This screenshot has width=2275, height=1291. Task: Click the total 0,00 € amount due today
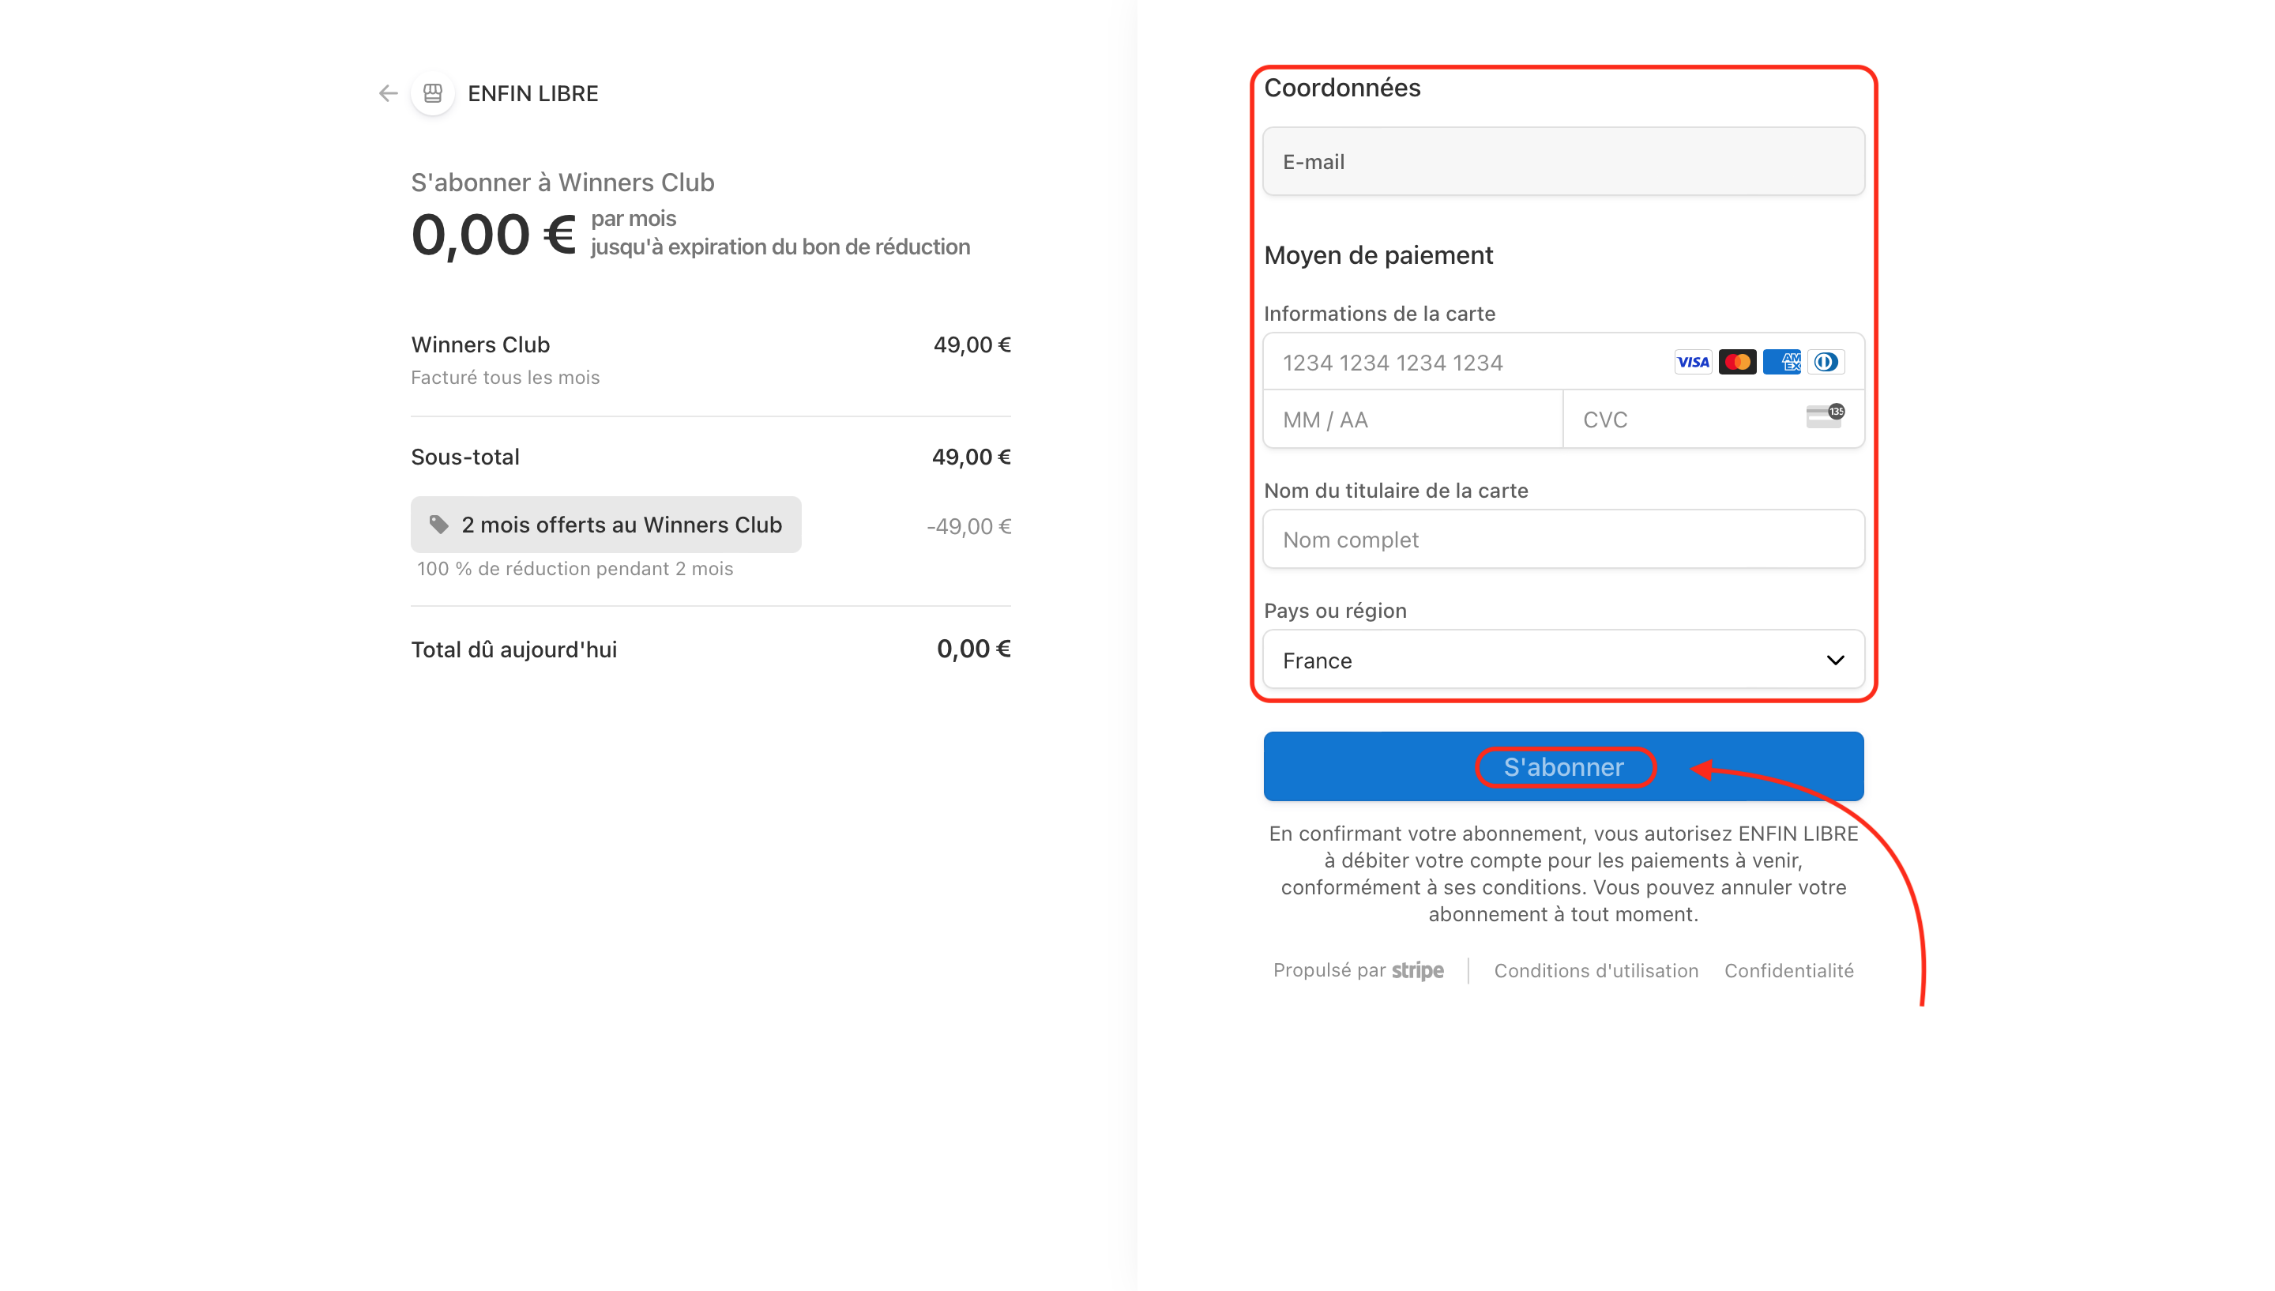coord(973,649)
